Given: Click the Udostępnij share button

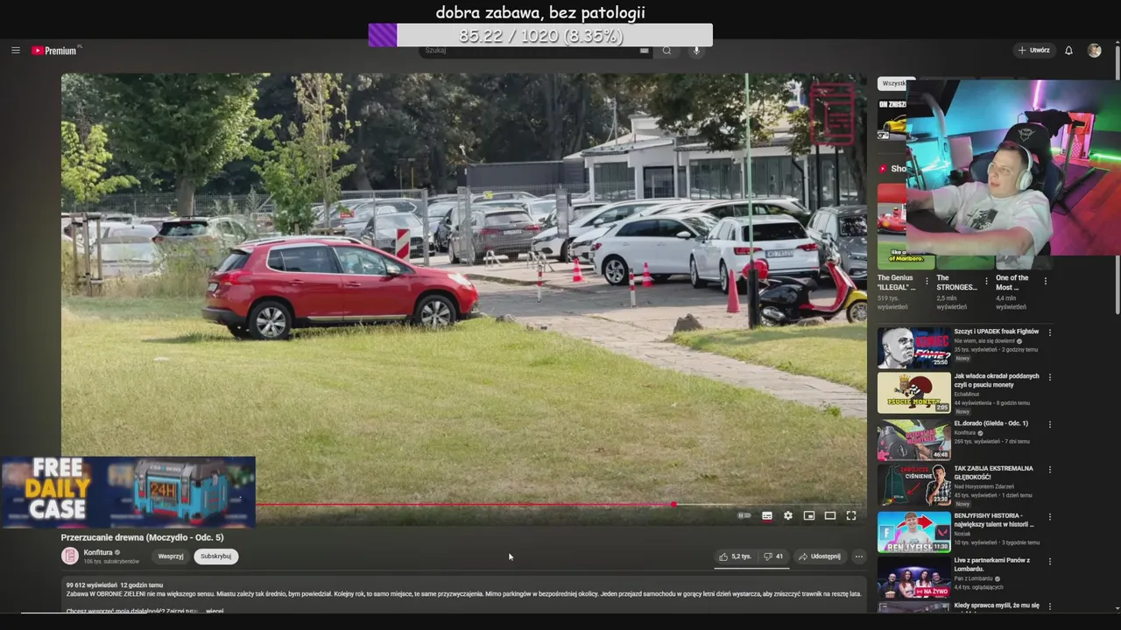Looking at the screenshot, I should click(x=820, y=556).
